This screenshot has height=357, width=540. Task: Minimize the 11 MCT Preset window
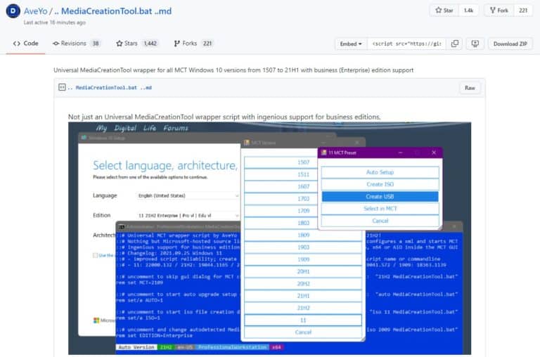click(401, 152)
